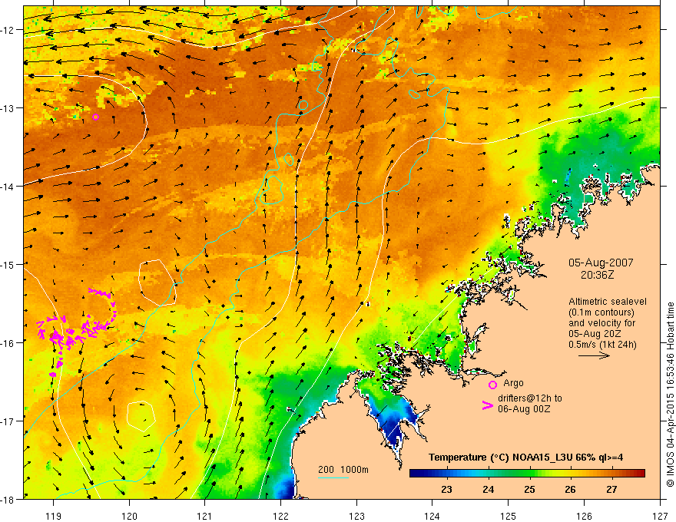Click the latitude axis label -17
The image size is (676, 522).
(x=7, y=421)
